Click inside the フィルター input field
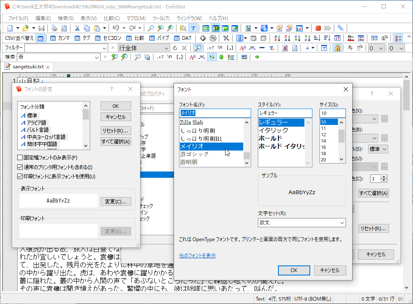 (x=63, y=48)
